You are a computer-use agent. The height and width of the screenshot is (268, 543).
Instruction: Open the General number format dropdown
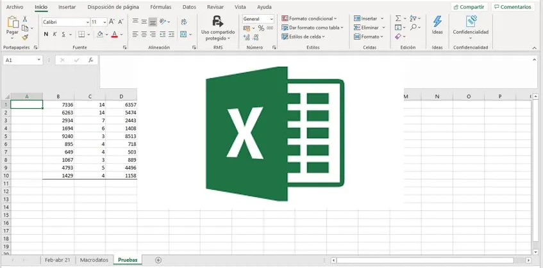(271, 19)
